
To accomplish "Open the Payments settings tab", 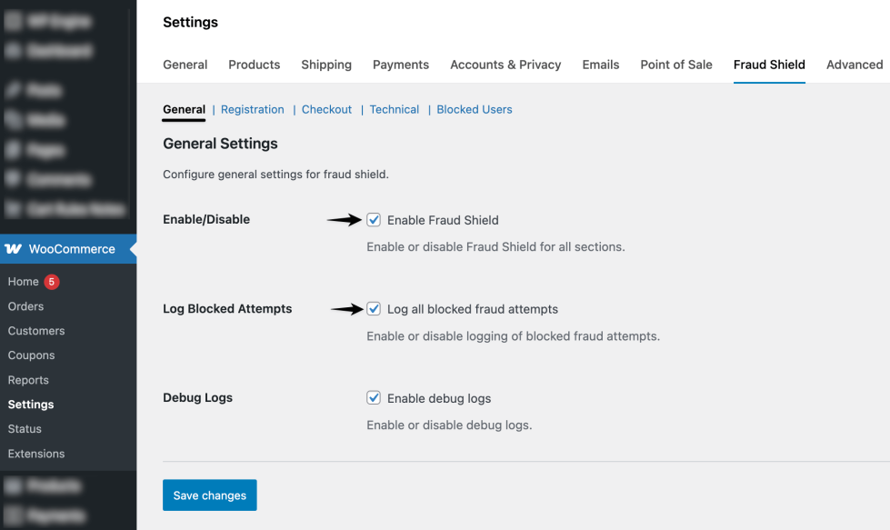I will tap(400, 65).
